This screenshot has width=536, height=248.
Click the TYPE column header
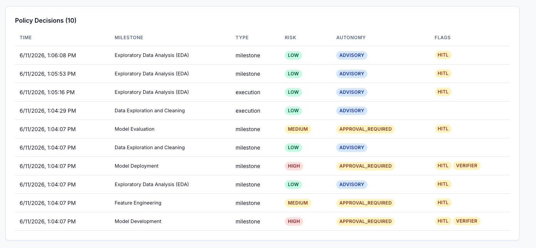click(x=242, y=38)
